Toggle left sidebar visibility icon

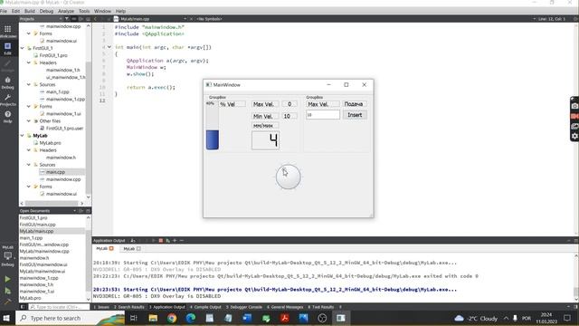click(23, 307)
